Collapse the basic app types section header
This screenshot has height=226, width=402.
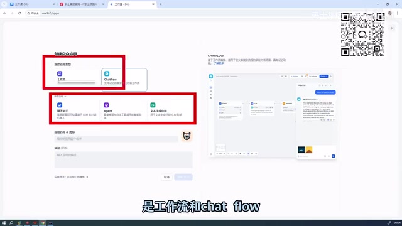point(60,96)
